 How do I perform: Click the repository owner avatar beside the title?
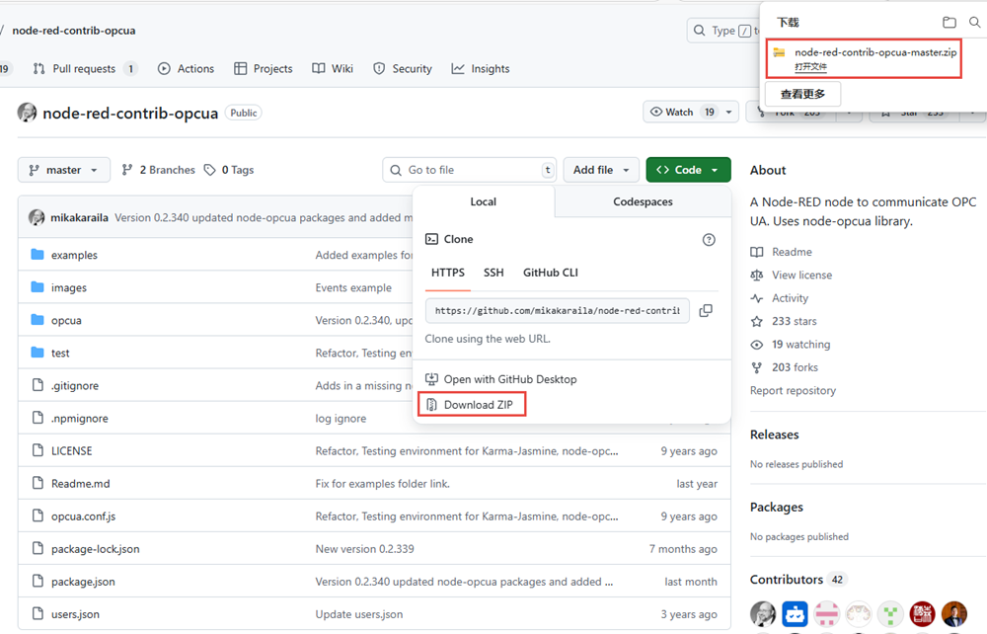[27, 113]
